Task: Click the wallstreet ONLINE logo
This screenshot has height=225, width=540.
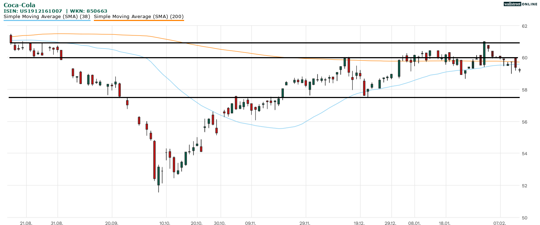Action: tap(520, 4)
